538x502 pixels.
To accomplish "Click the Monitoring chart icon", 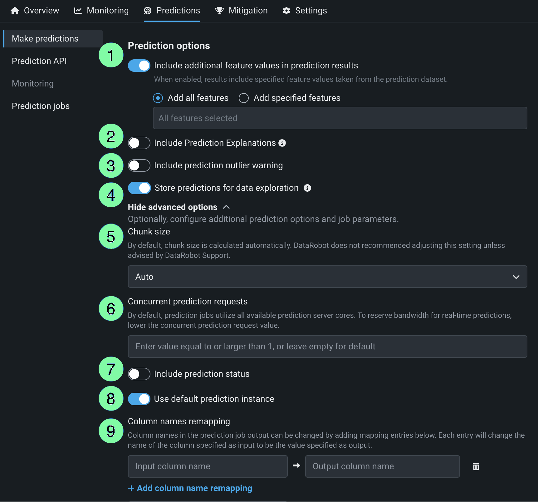I will 78,11.
